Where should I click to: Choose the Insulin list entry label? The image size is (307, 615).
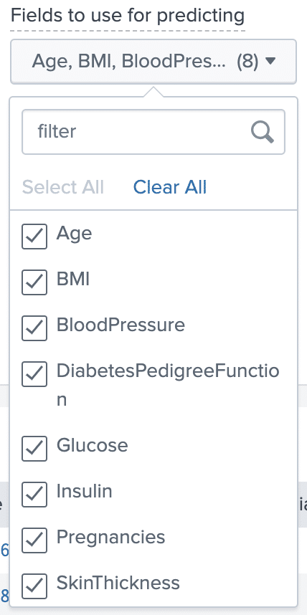85,491
